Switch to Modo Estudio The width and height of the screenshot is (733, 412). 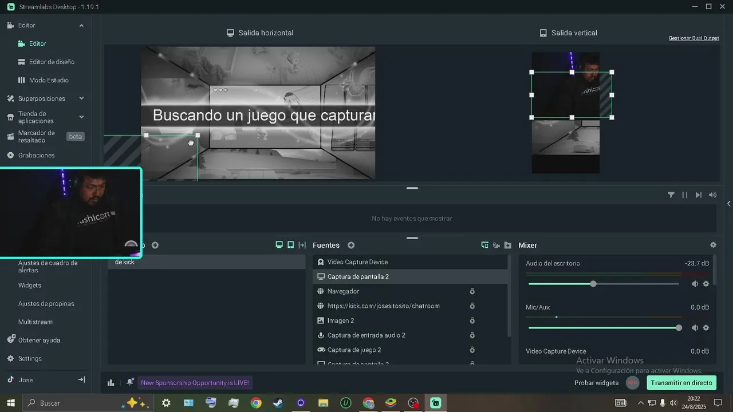pyautogui.click(x=49, y=80)
